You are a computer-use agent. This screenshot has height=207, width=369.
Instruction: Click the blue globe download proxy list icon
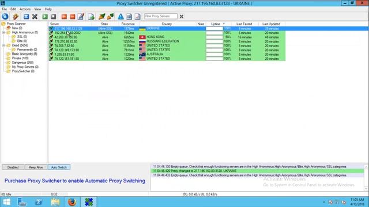pos(5,17)
